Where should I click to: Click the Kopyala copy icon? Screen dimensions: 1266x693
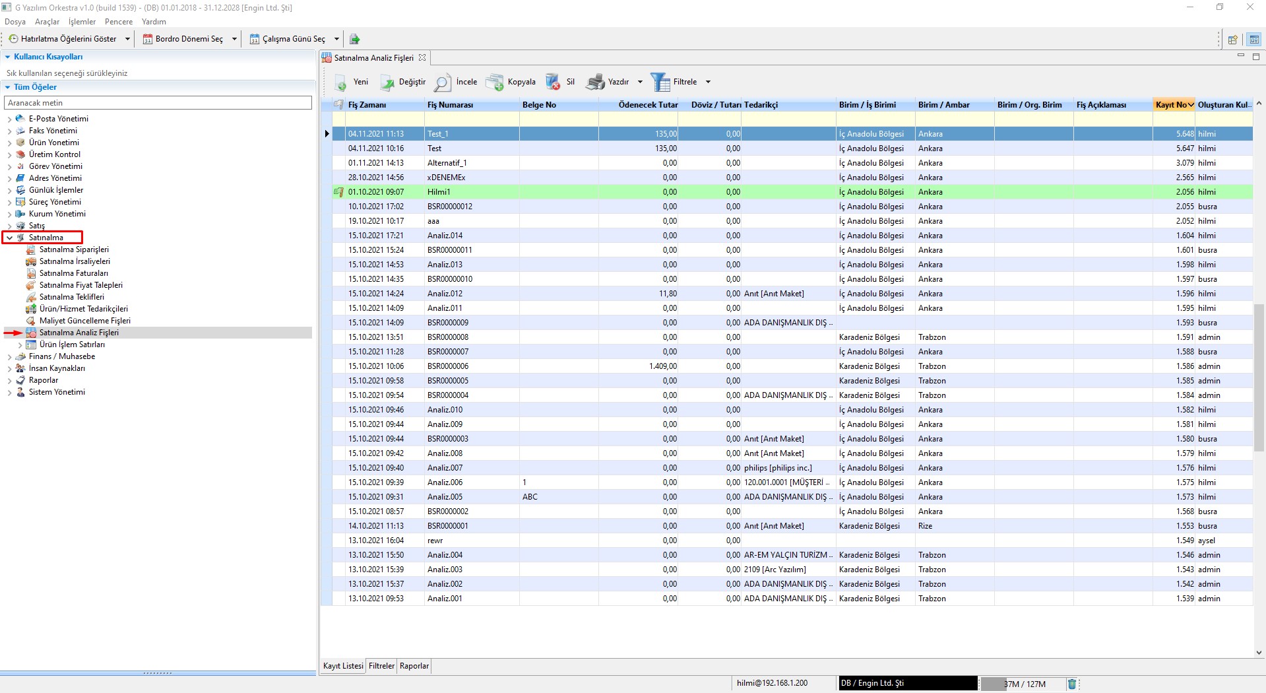tap(495, 82)
